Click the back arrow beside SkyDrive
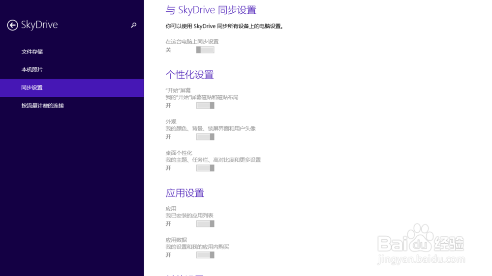 13,25
